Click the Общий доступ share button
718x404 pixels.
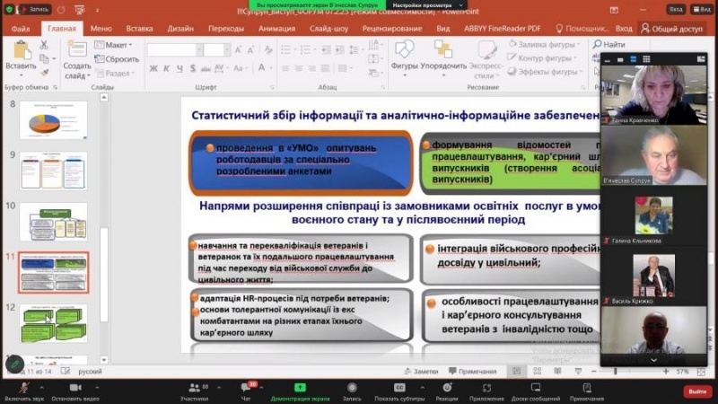[x=672, y=28]
